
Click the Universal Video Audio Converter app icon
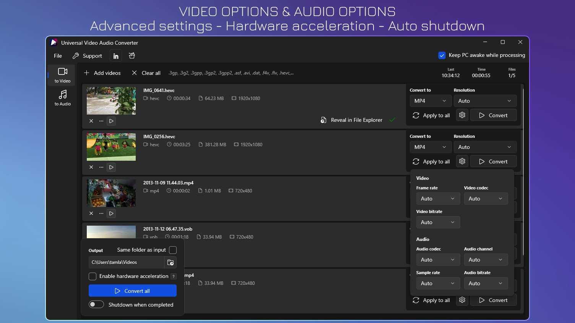(x=54, y=42)
